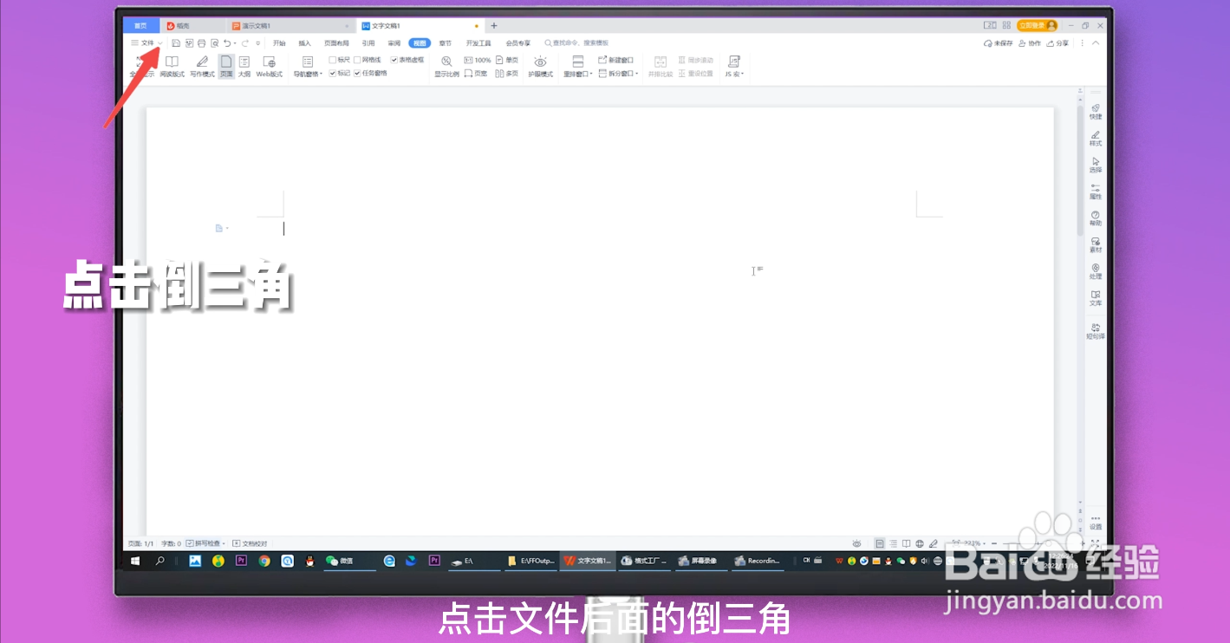This screenshot has height=643, width=1230.
Task: Open 设置 at sidebar bottom
Action: pos(1096,523)
